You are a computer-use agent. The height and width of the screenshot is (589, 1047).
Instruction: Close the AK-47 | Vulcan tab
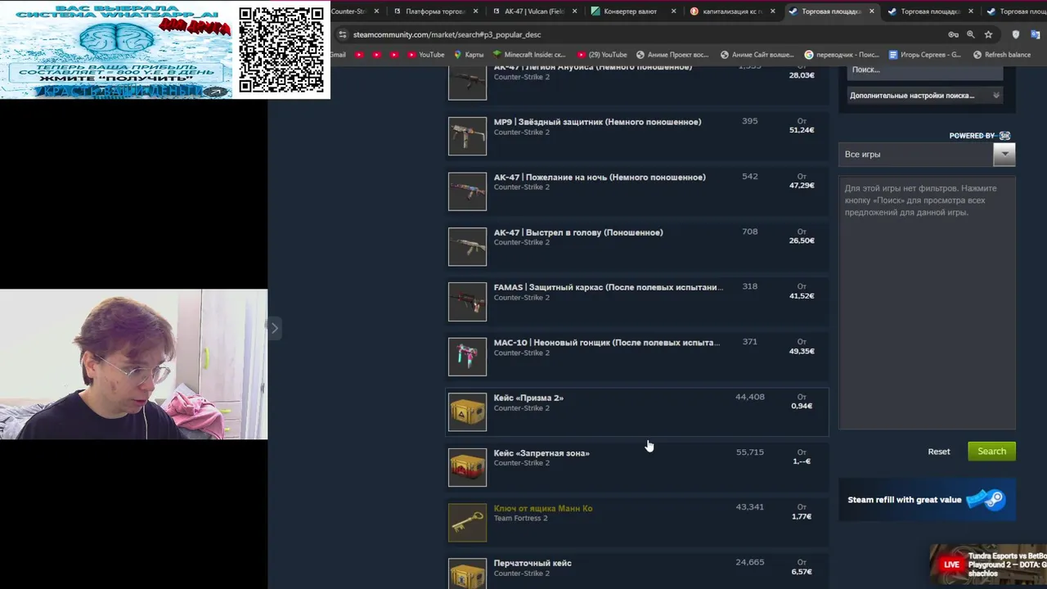[x=574, y=11]
